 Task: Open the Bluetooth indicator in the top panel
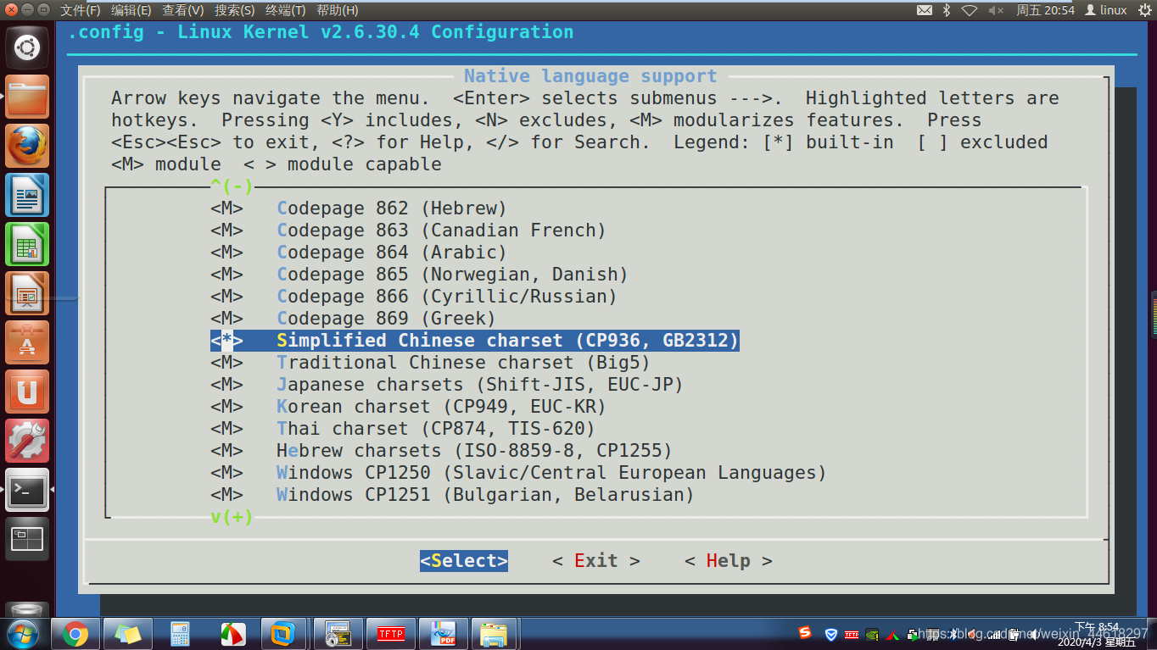click(947, 10)
